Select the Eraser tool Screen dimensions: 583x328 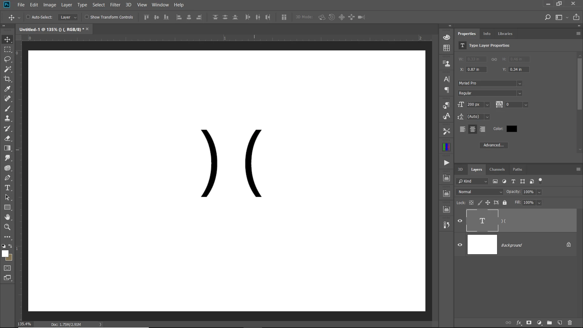(x=7, y=138)
